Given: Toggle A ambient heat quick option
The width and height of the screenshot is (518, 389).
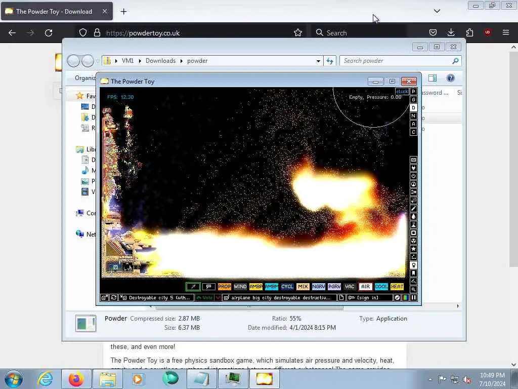Looking at the screenshot, I should 413,124.
